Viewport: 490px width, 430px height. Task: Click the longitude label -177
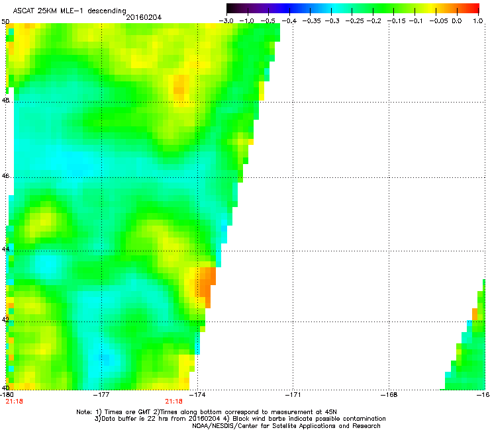101,395
